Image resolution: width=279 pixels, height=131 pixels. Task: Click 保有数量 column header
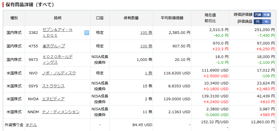(131, 18)
